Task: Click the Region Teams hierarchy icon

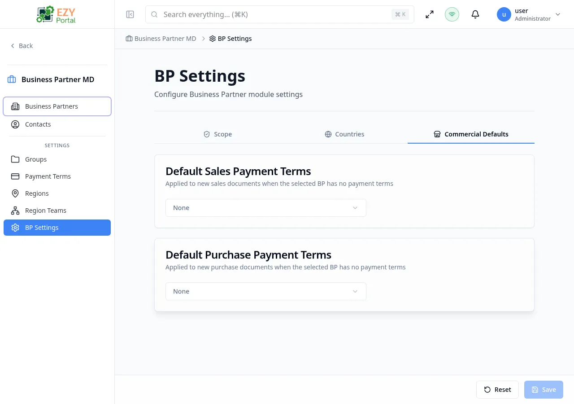Action: [15, 210]
